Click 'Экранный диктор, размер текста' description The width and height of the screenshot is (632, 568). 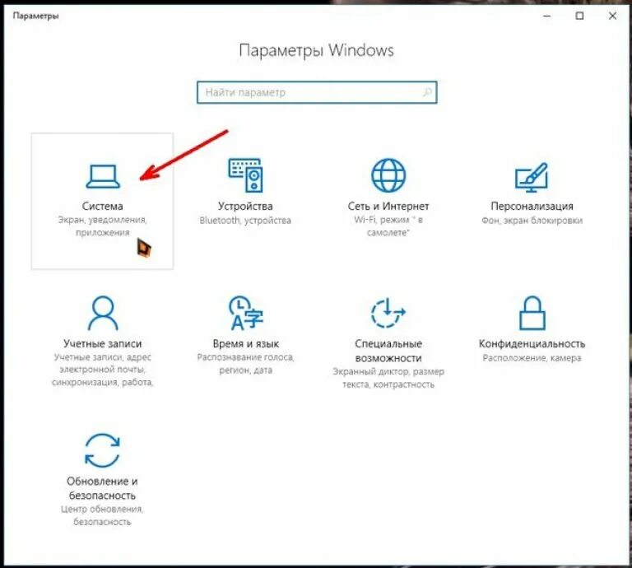(388, 378)
